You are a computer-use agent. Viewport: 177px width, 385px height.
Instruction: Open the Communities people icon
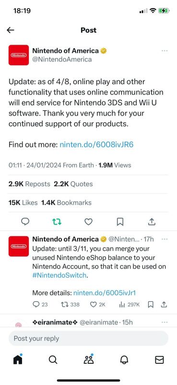(x=89, y=359)
